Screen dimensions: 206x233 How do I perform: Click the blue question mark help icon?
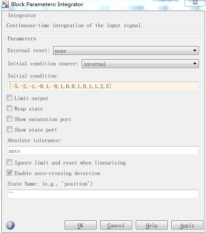(10, 225)
